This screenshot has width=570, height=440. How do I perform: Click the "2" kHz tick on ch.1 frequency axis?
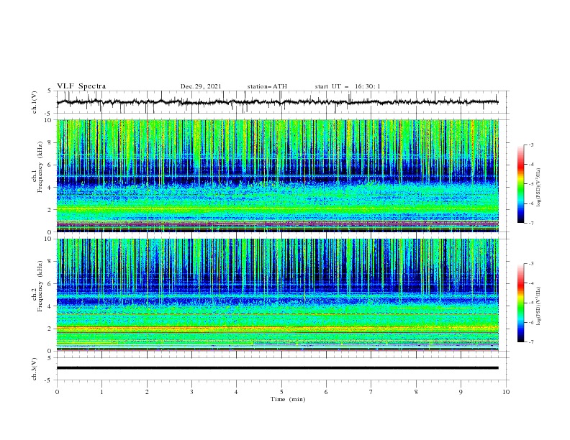[50, 209]
